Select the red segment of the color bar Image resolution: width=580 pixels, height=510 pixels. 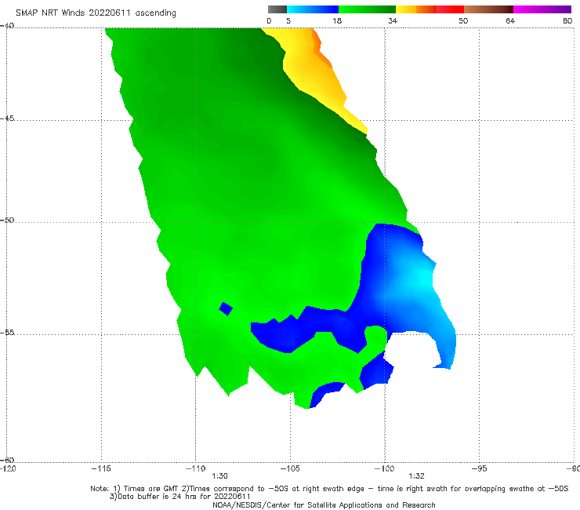tap(450, 9)
